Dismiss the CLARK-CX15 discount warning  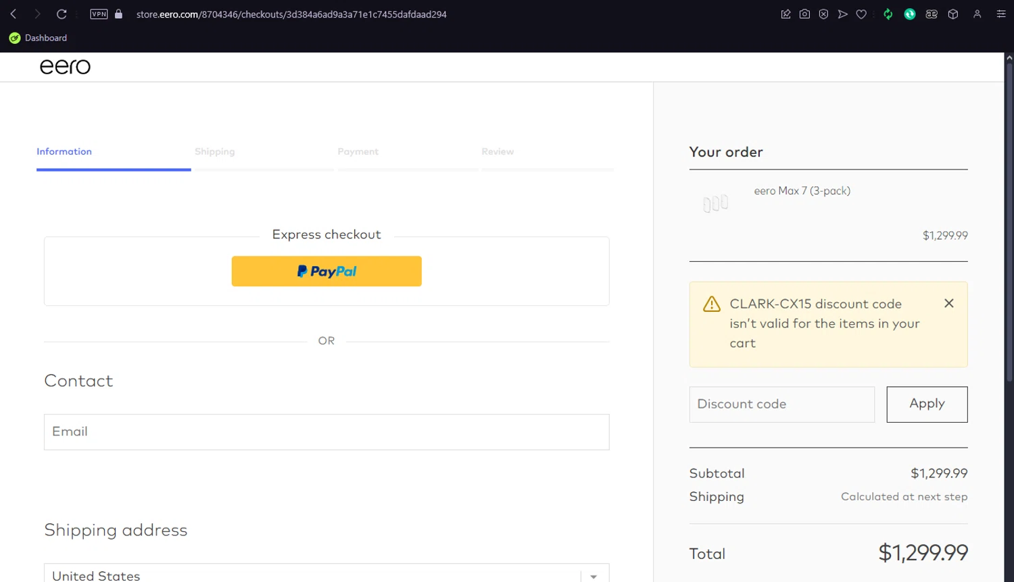pyautogui.click(x=949, y=303)
